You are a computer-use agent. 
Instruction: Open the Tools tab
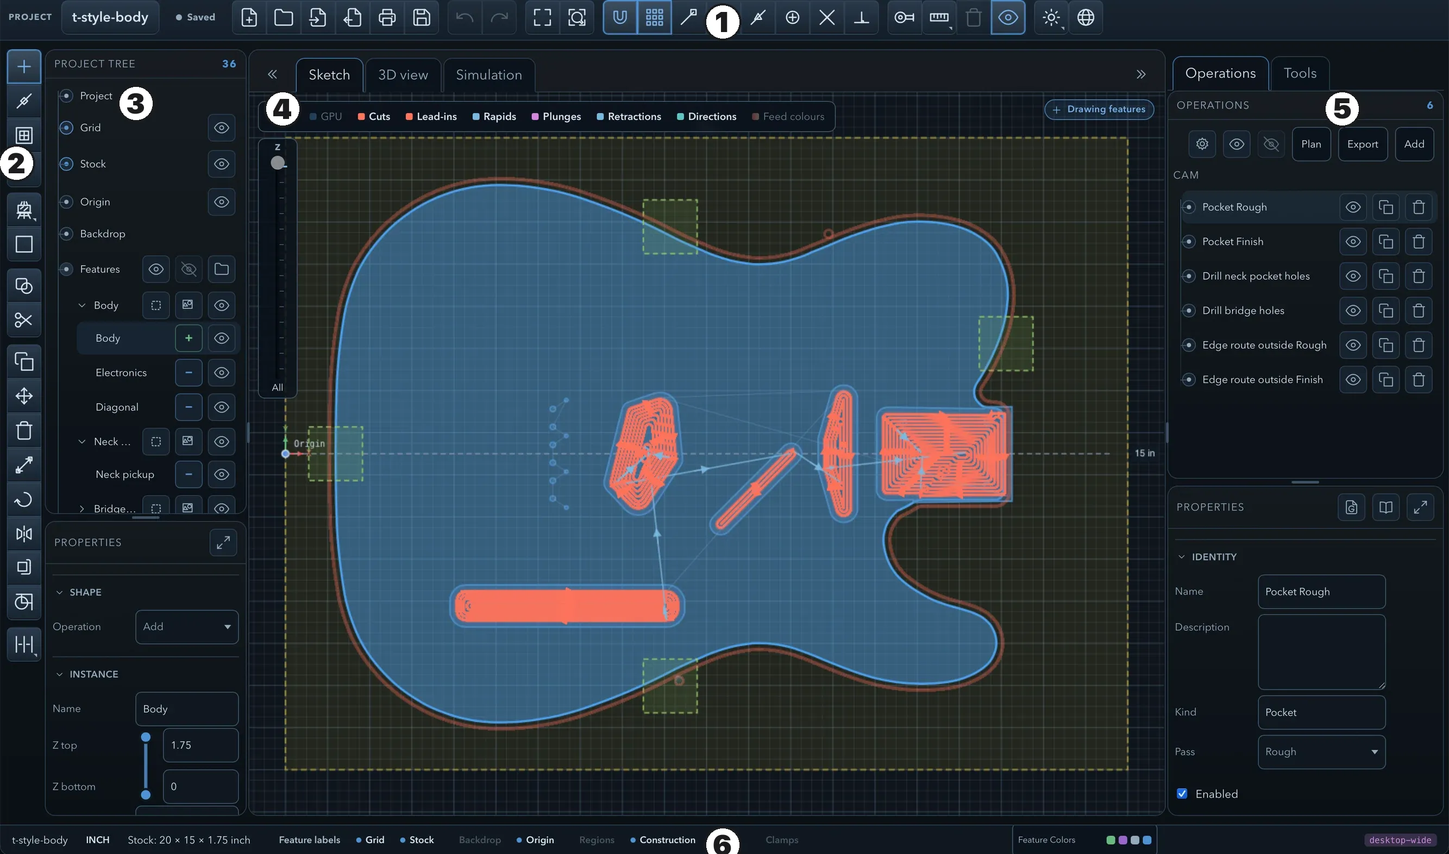click(1300, 73)
